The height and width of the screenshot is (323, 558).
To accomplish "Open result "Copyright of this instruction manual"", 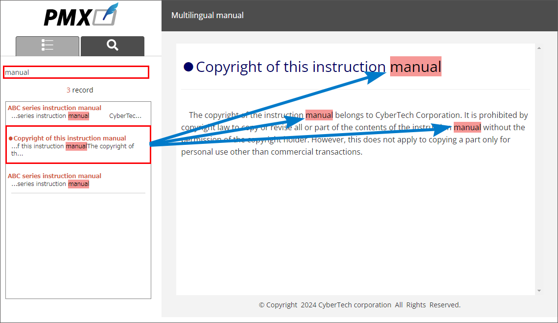I will coord(70,138).
